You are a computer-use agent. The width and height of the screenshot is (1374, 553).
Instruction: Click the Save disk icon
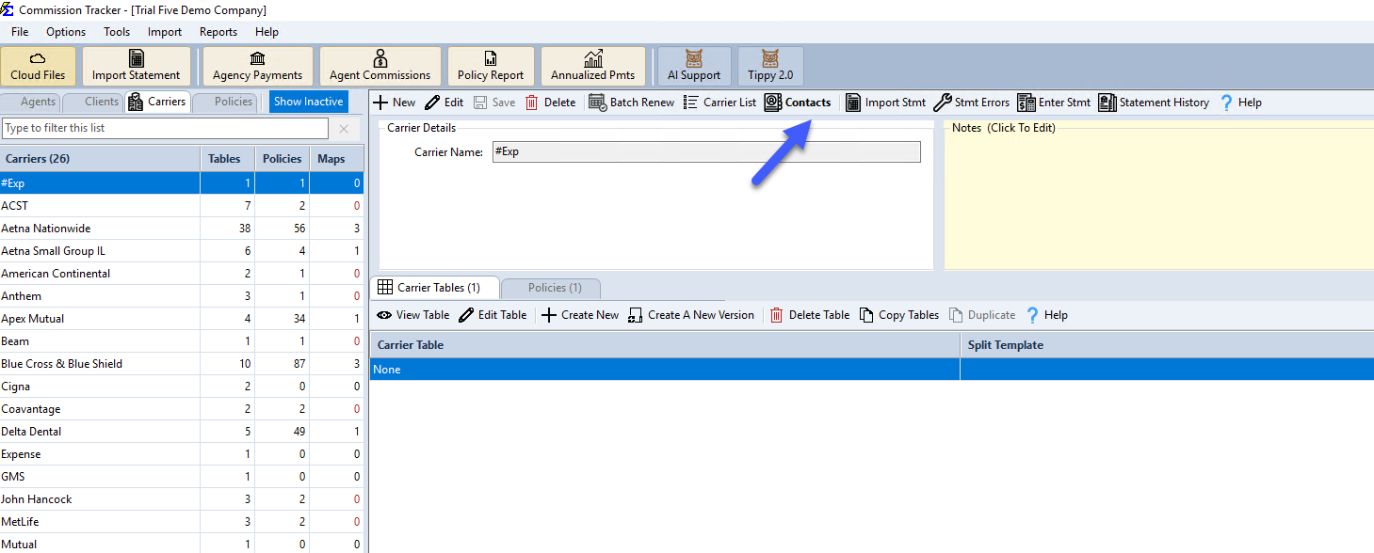point(494,103)
